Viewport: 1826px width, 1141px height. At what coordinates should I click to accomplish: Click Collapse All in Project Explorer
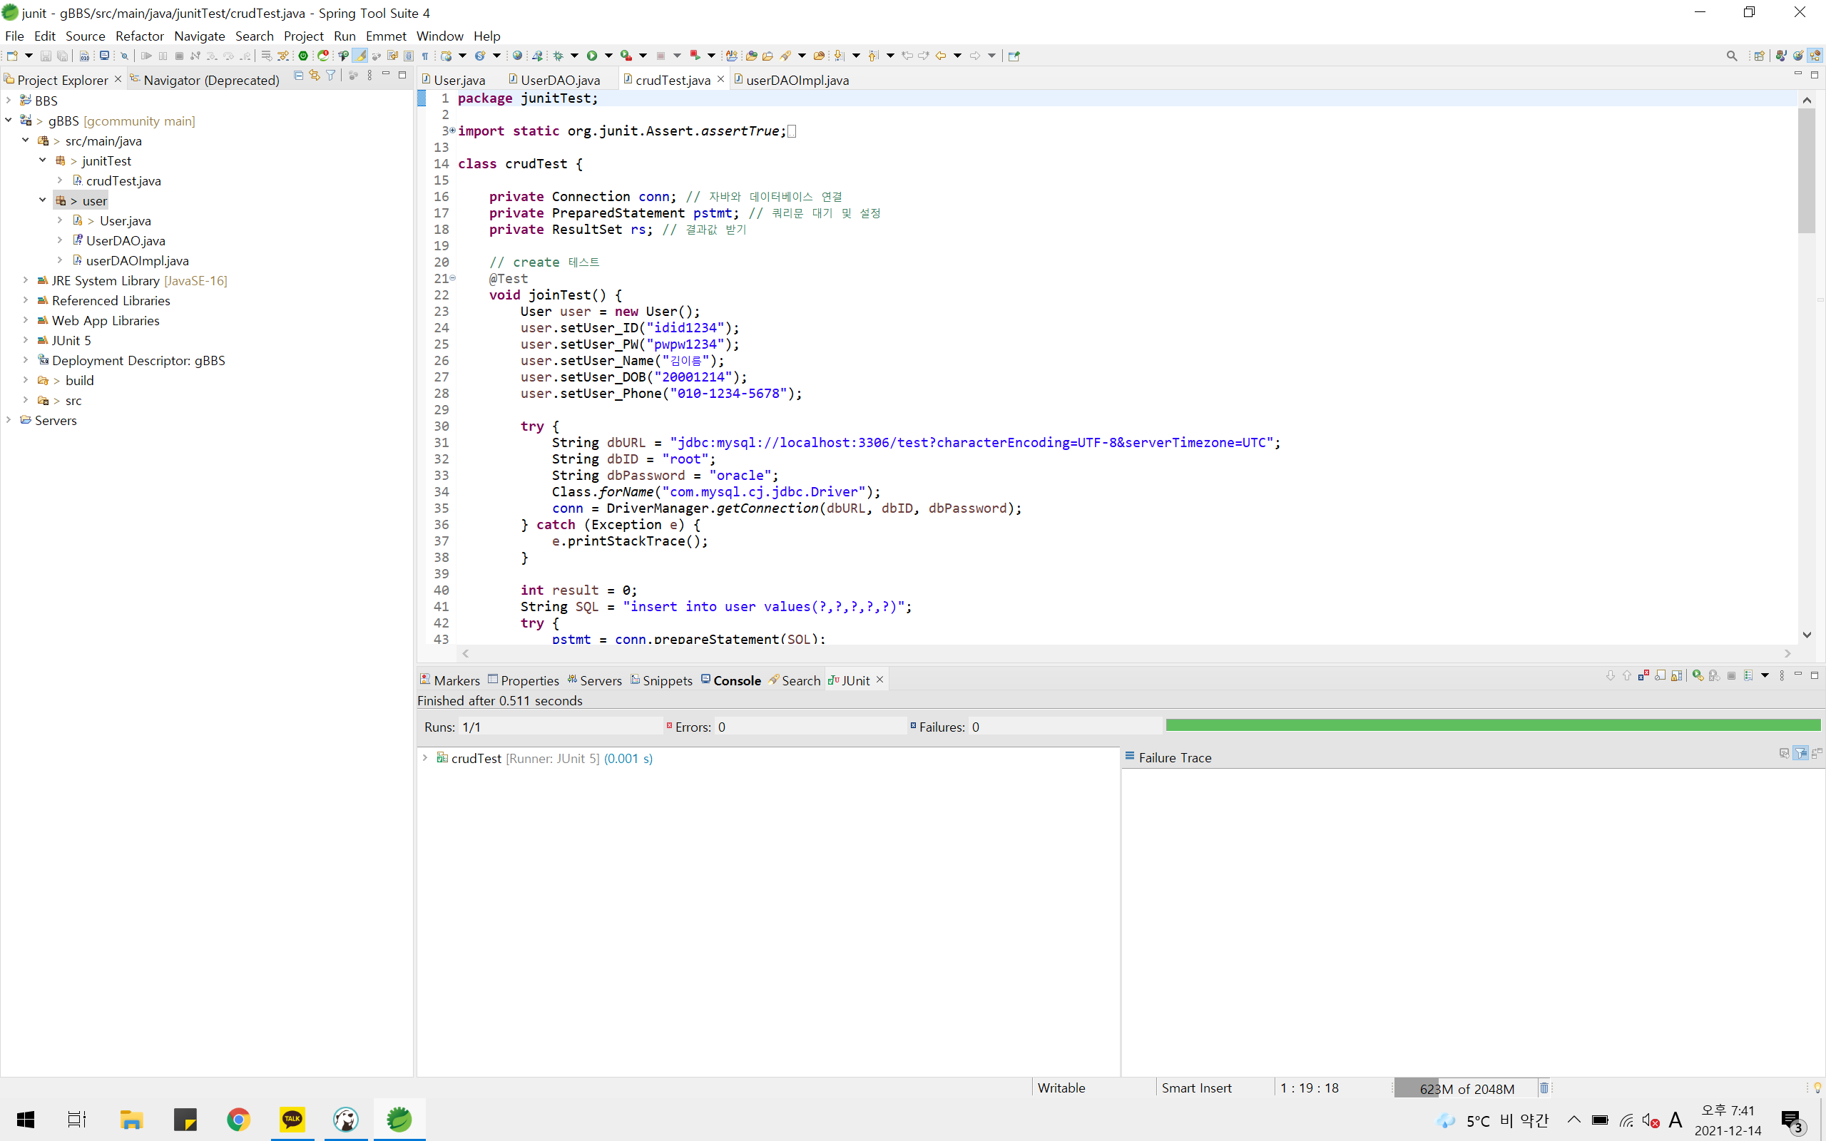coord(299,76)
